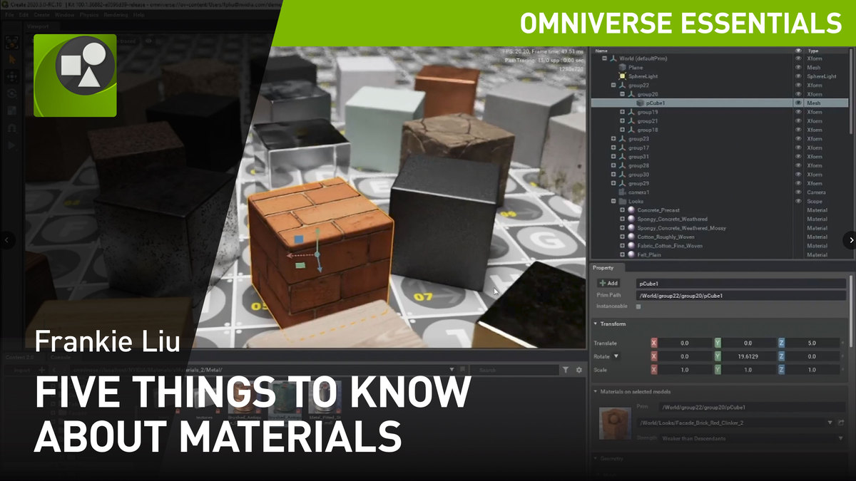Click the blue plane handle on gizmo
The width and height of the screenshot is (856, 481).
point(300,241)
